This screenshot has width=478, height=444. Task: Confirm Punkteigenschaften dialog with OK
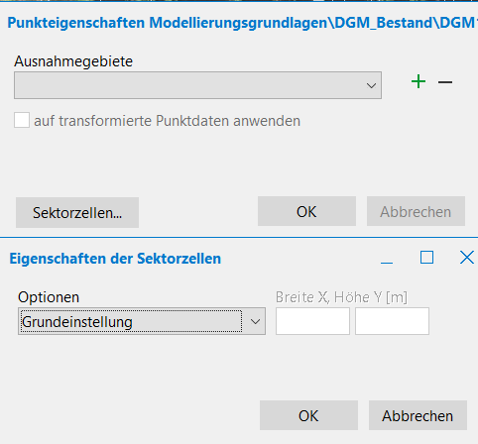(x=306, y=211)
